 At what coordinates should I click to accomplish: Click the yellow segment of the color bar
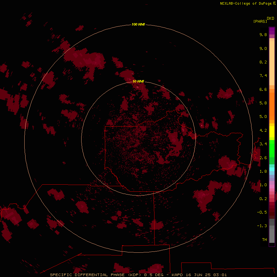(x=272, y=132)
